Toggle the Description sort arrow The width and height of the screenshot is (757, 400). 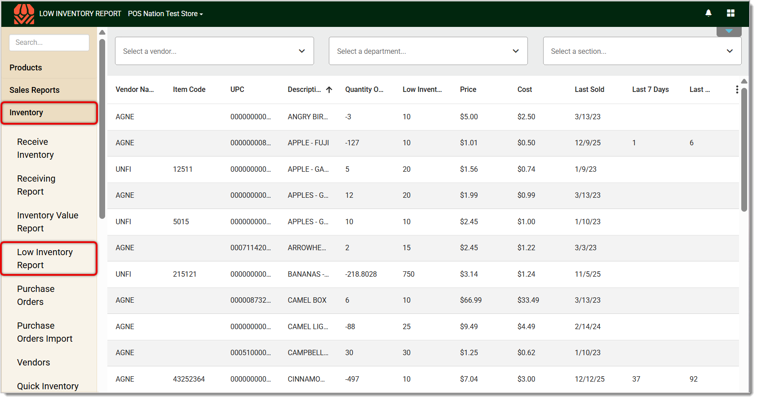(x=329, y=90)
